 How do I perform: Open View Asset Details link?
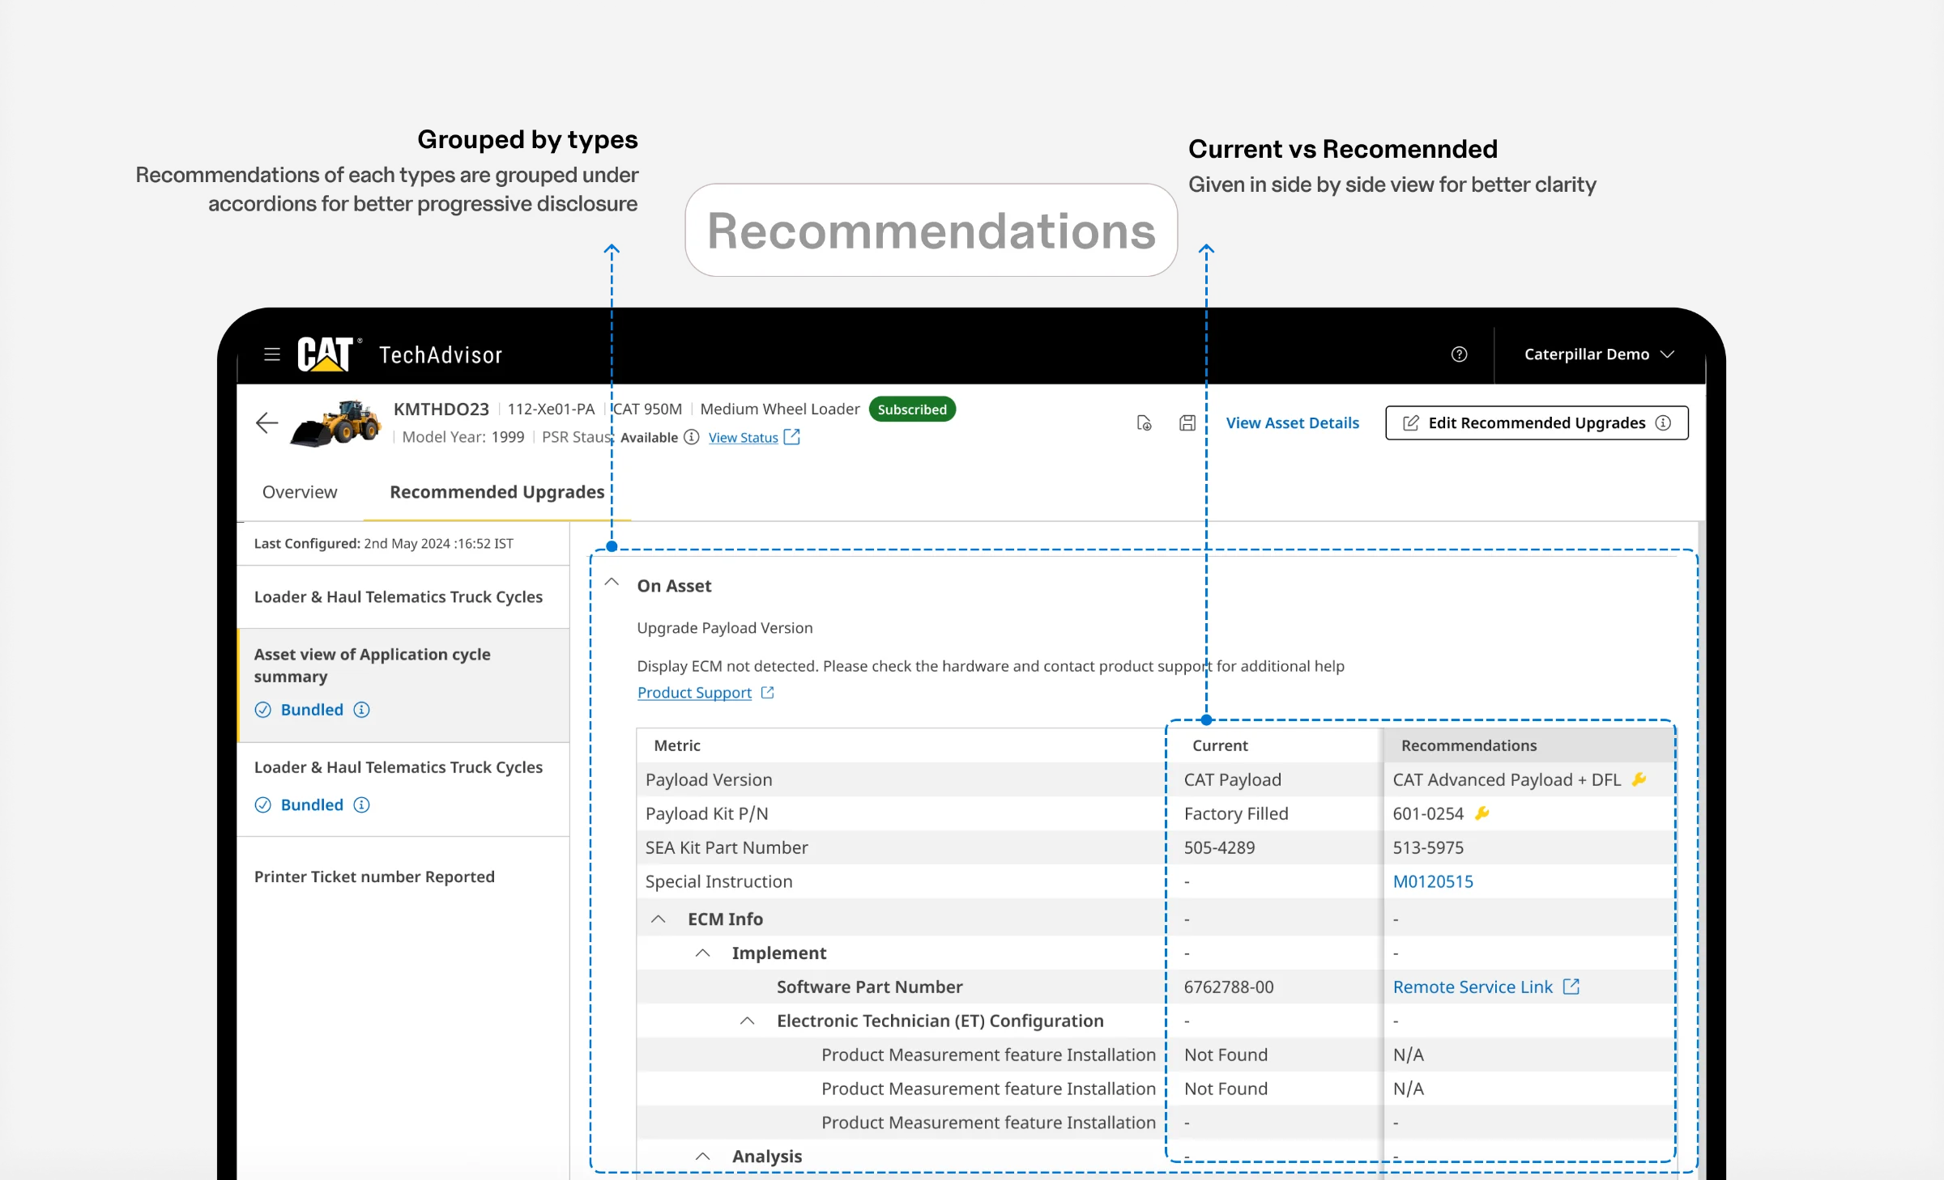click(1292, 422)
